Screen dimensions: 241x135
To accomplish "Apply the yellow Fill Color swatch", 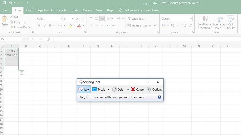I will click(70, 26).
